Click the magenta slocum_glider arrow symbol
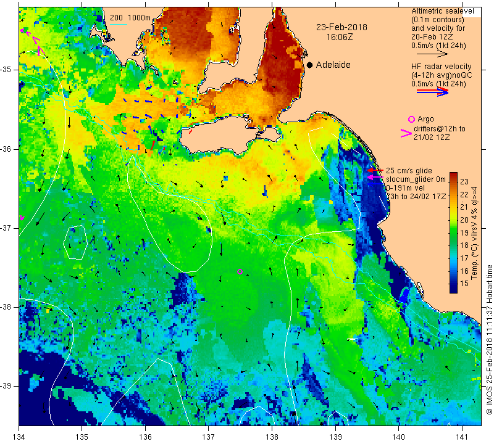Image resolution: width=494 pixels, height=444 pixels. pyautogui.click(x=375, y=178)
